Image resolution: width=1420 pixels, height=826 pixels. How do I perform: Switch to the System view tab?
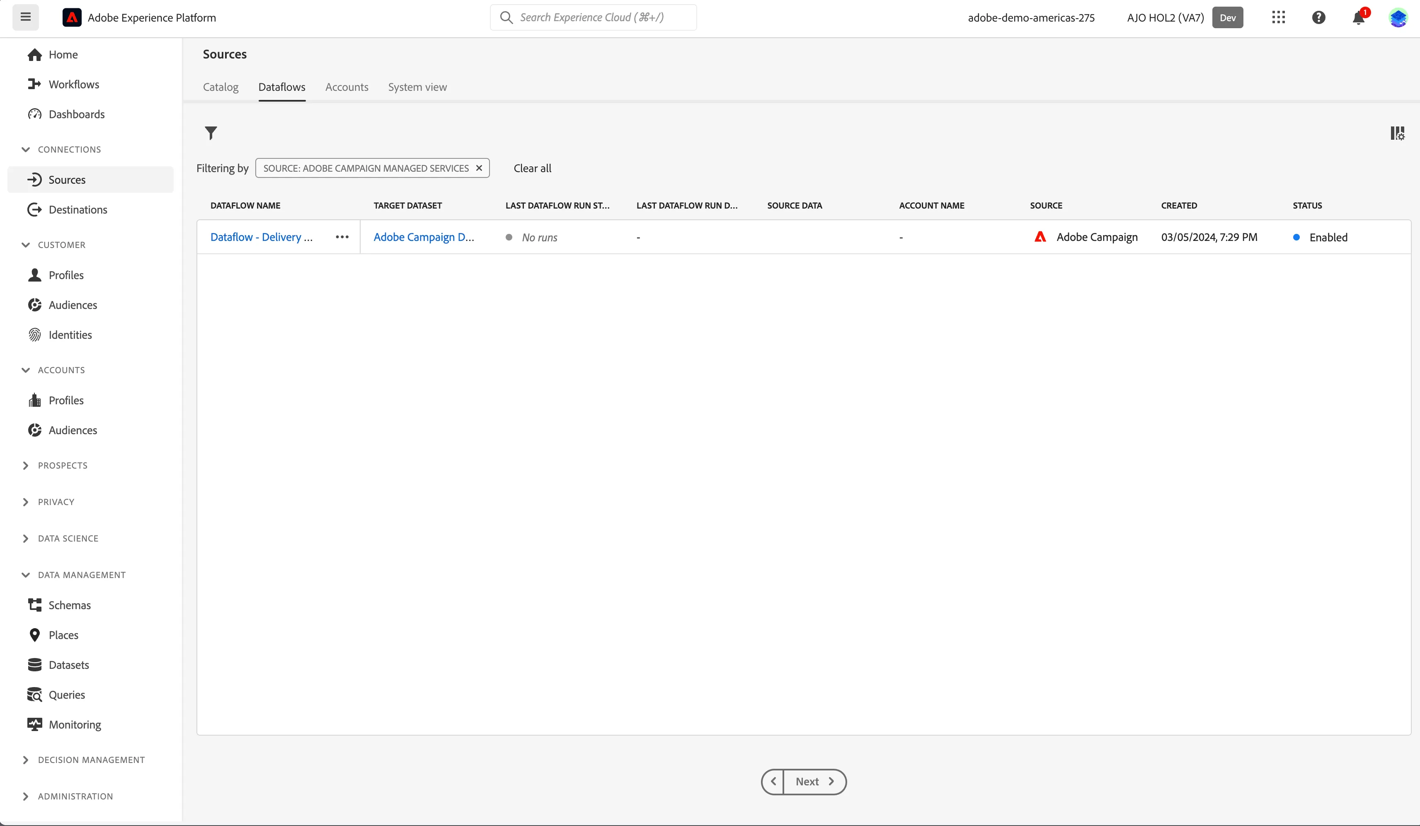point(417,87)
